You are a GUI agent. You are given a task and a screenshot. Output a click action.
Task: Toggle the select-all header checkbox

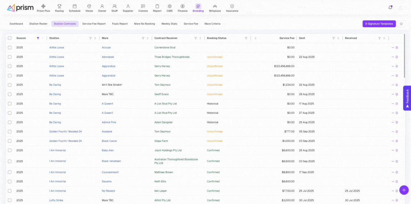tap(10, 38)
